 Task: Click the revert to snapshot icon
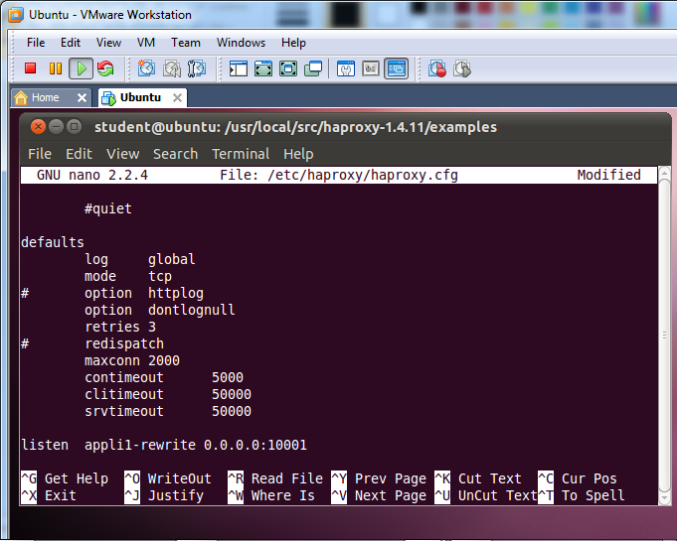(172, 68)
